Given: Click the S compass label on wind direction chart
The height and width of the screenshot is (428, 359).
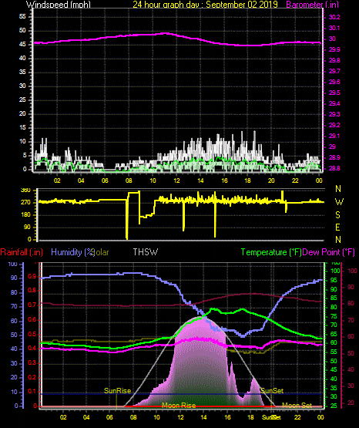Looking at the screenshot, I should tap(337, 215).
